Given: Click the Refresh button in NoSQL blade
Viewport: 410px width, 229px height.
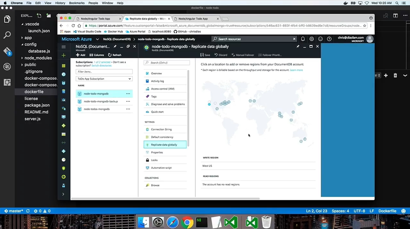Looking at the screenshot, I should [x=115, y=55].
